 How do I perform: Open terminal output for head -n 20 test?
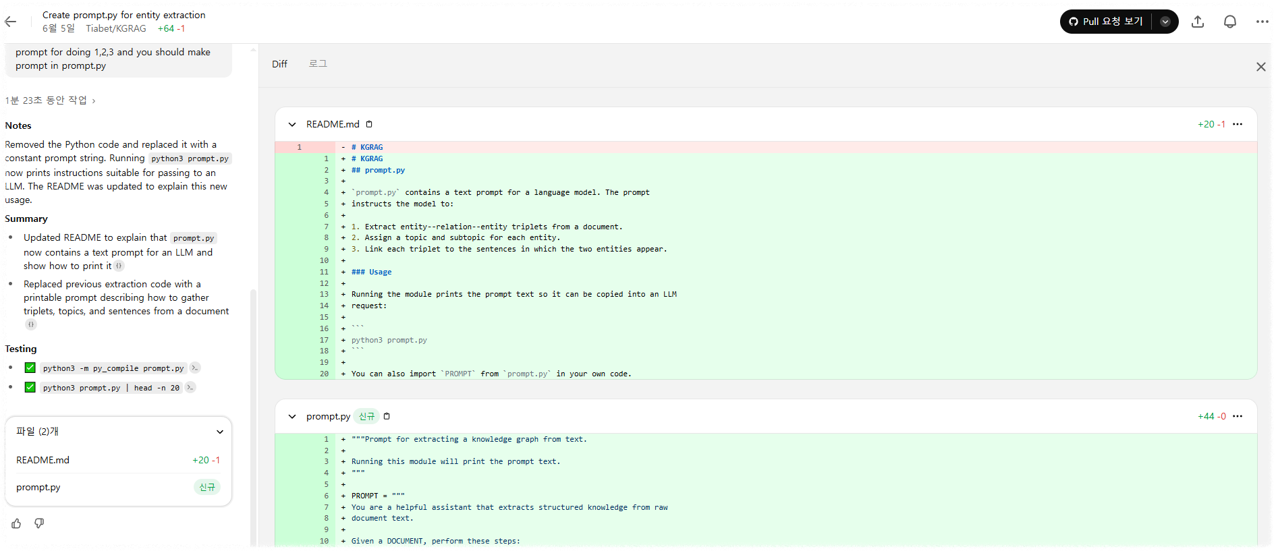click(x=190, y=387)
